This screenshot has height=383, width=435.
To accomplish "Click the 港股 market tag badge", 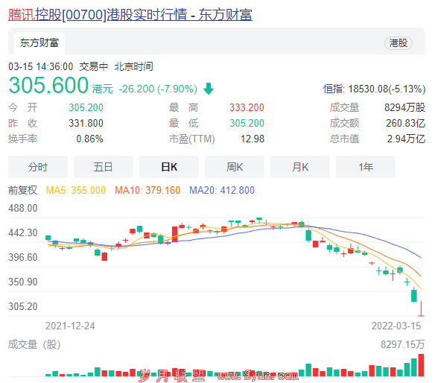I will 398,43.
